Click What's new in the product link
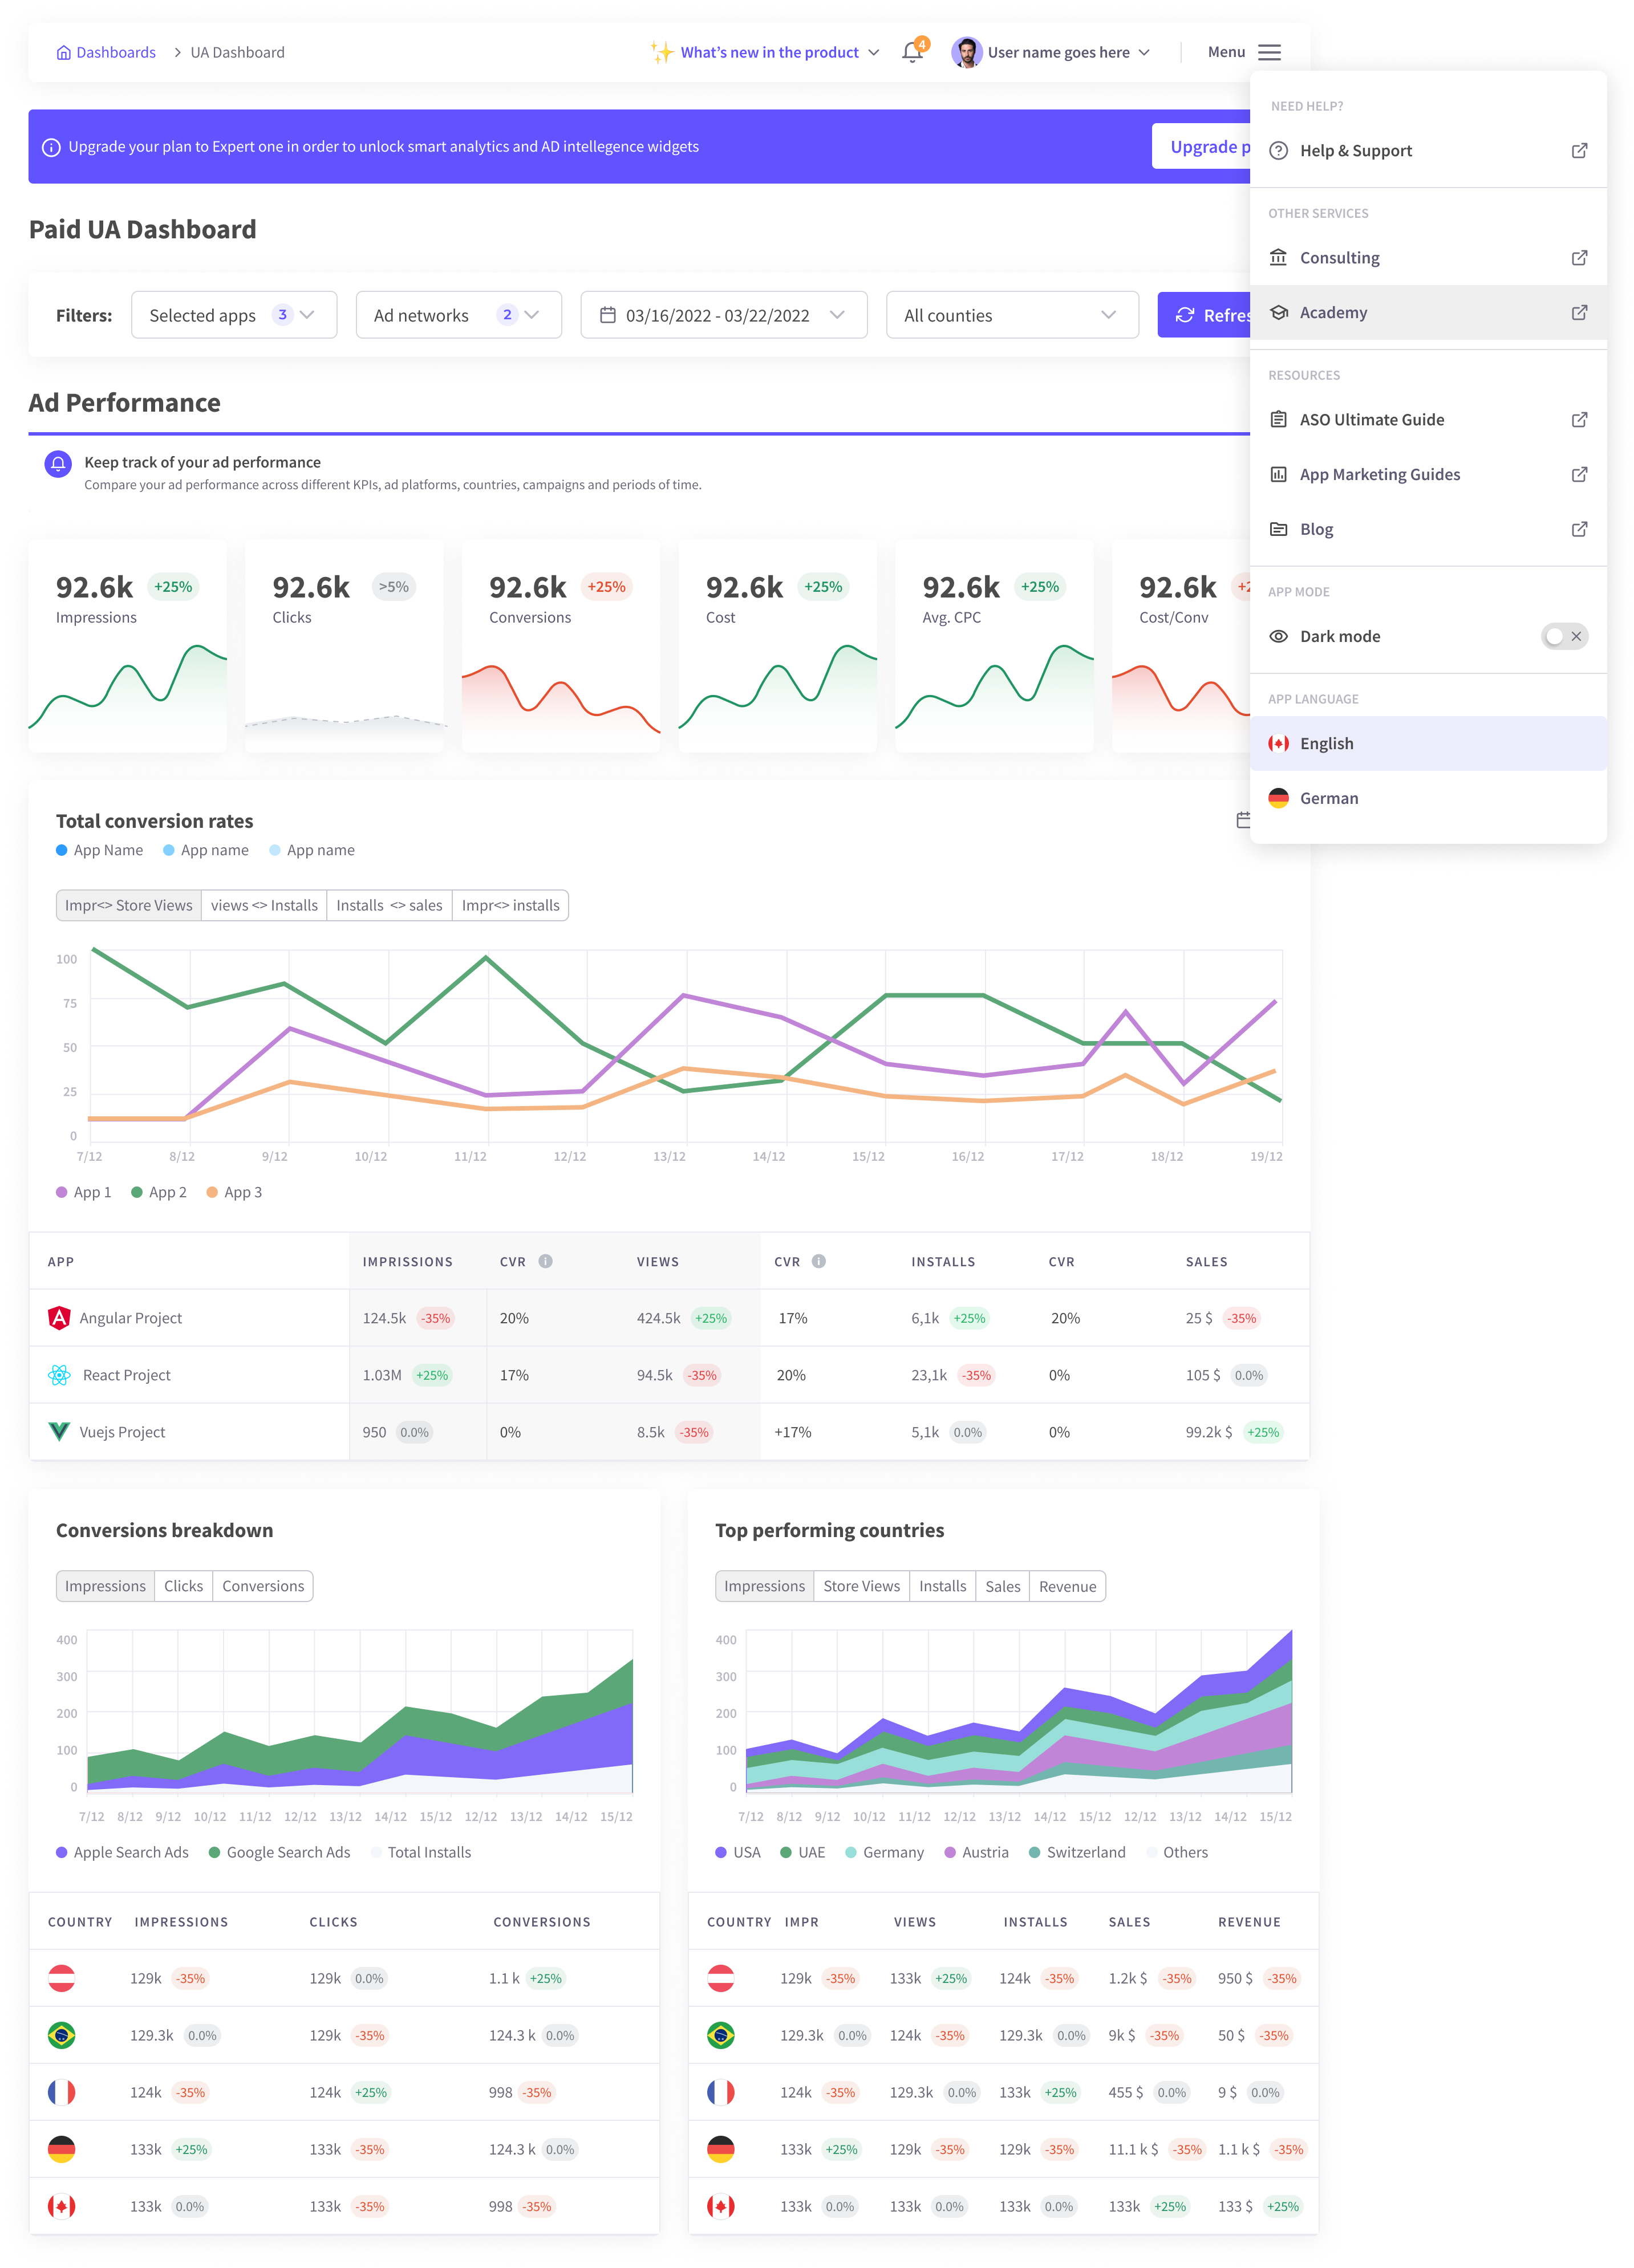The height and width of the screenshot is (2268, 1634). pyautogui.click(x=768, y=52)
